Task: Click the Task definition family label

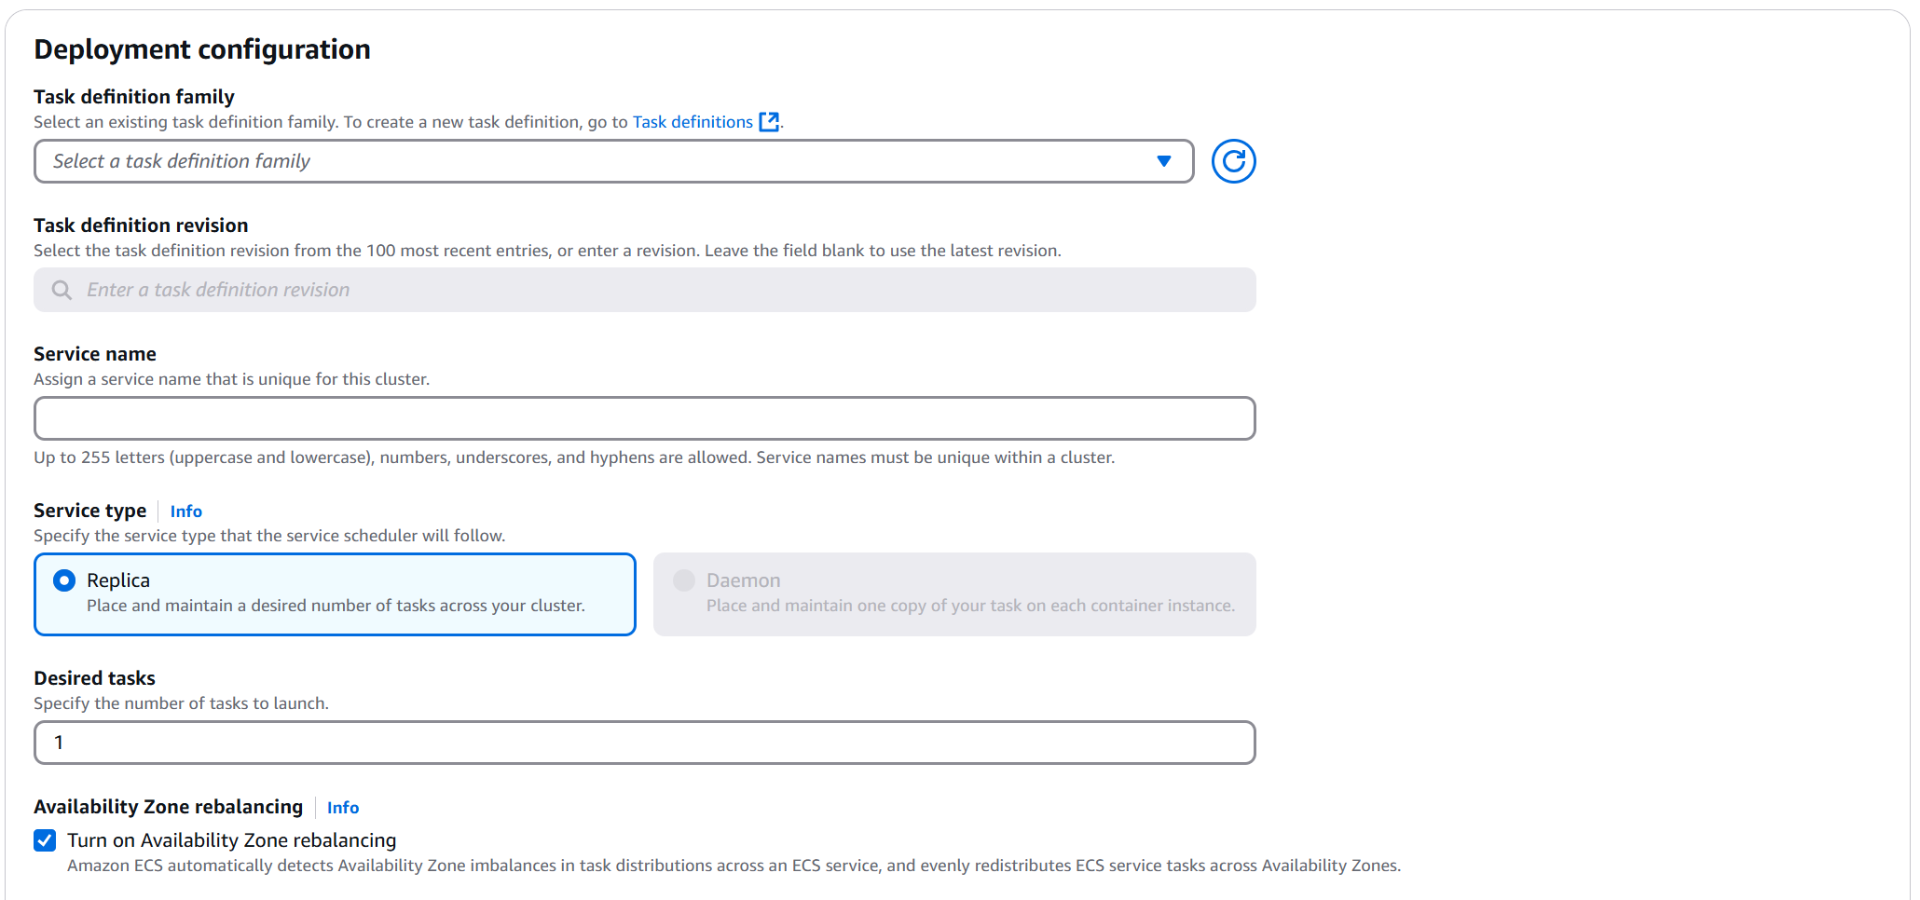Action: (134, 97)
